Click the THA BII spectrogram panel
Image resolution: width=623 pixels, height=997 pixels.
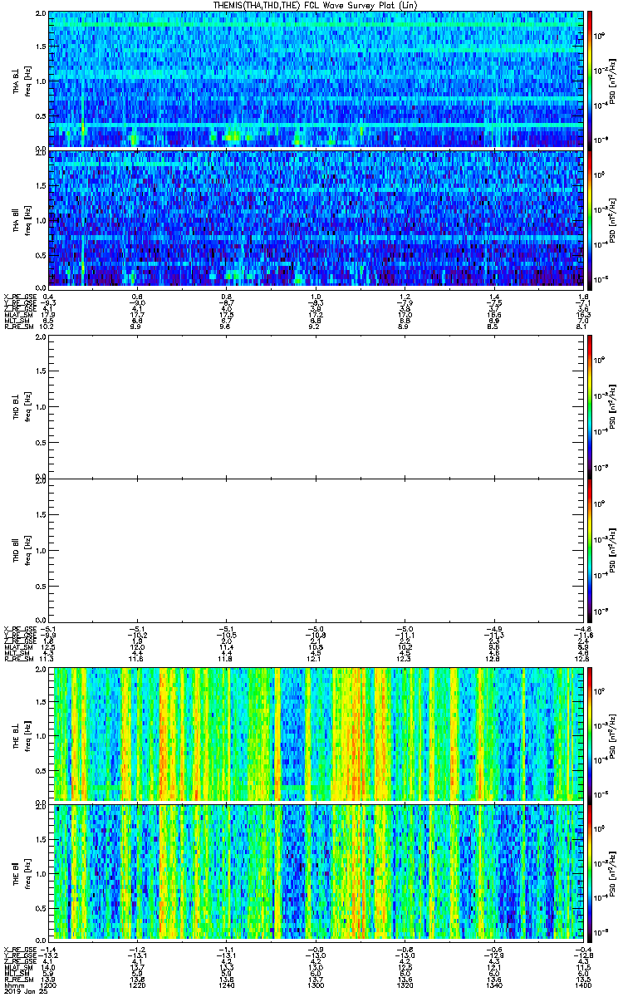tap(316, 219)
